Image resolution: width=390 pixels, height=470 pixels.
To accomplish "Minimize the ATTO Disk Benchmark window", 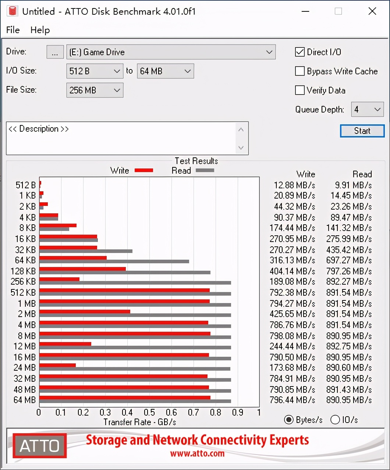I will [305, 11].
